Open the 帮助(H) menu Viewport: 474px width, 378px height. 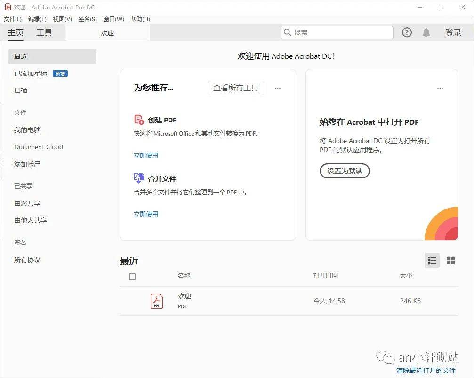click(140, 19)
